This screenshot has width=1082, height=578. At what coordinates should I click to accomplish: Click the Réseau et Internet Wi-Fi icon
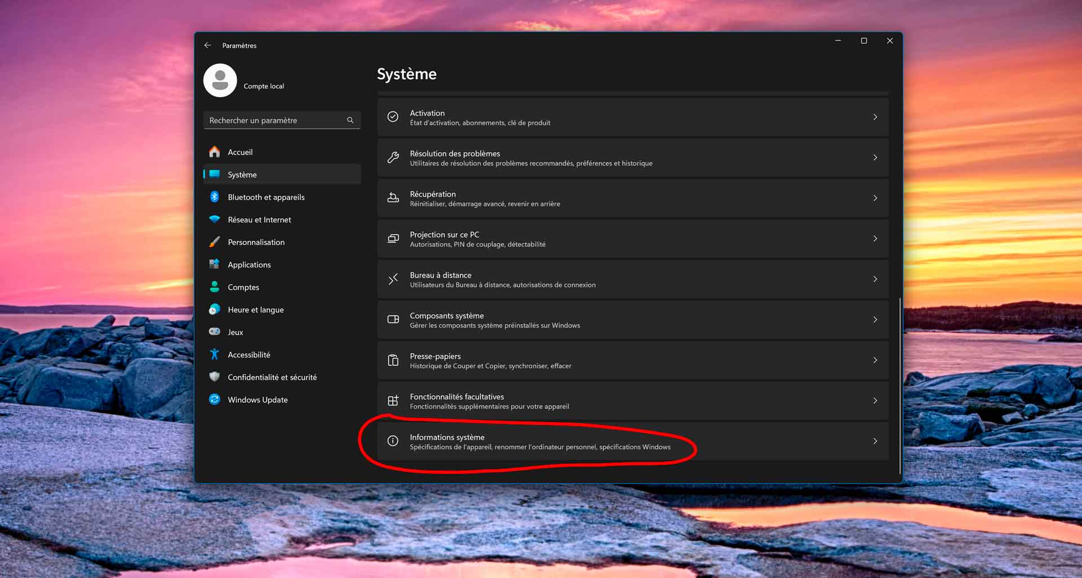(214, 219)
